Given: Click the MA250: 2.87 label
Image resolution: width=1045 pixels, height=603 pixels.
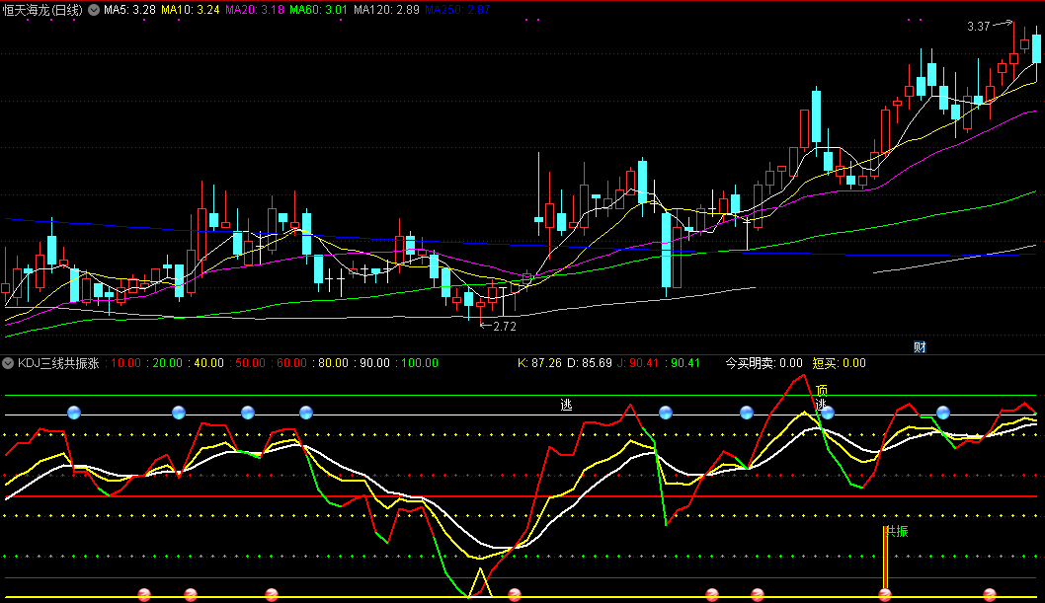Looking at the screenshot, I should pyautogui.click(x=457, y=10).
